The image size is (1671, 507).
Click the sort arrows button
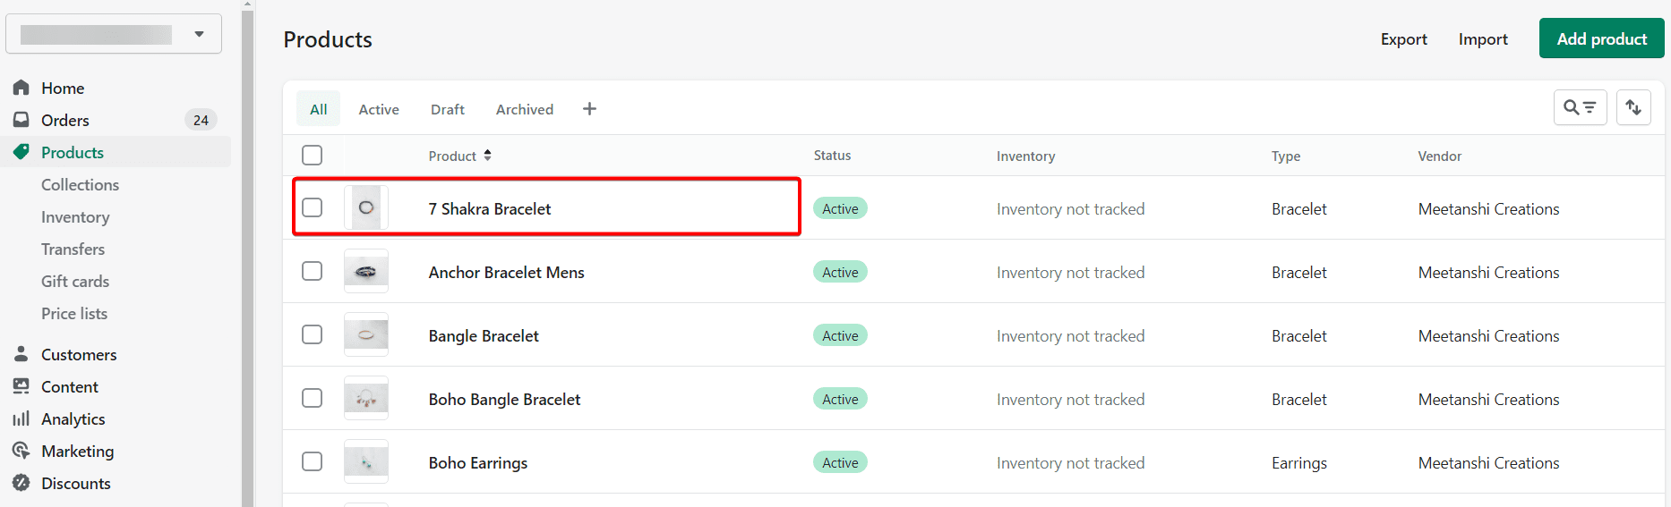click(1633, 107)
